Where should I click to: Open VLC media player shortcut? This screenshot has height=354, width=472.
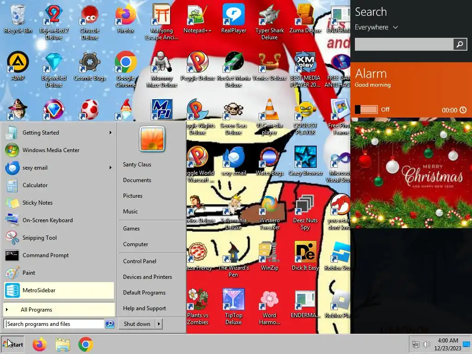(269, 117)
